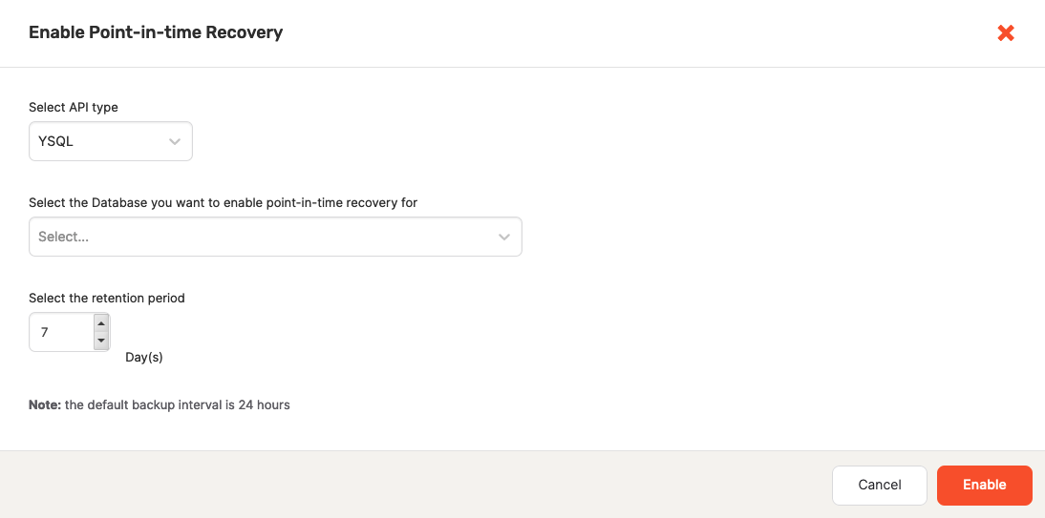This screenshot has width=1045, height=518.
Task: Click the default backup interval note
Action: tap(177, 404)
